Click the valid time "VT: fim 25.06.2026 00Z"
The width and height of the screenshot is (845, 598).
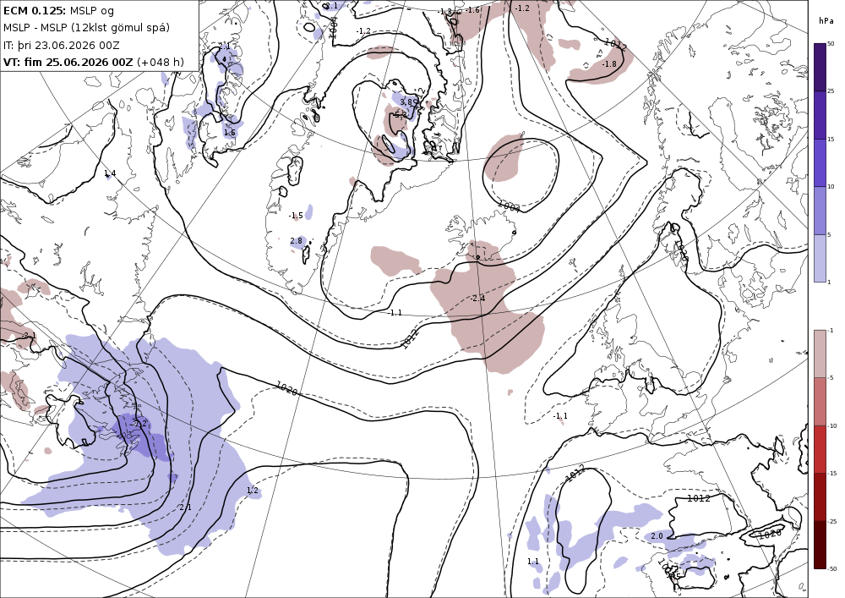tap(68, 62)
